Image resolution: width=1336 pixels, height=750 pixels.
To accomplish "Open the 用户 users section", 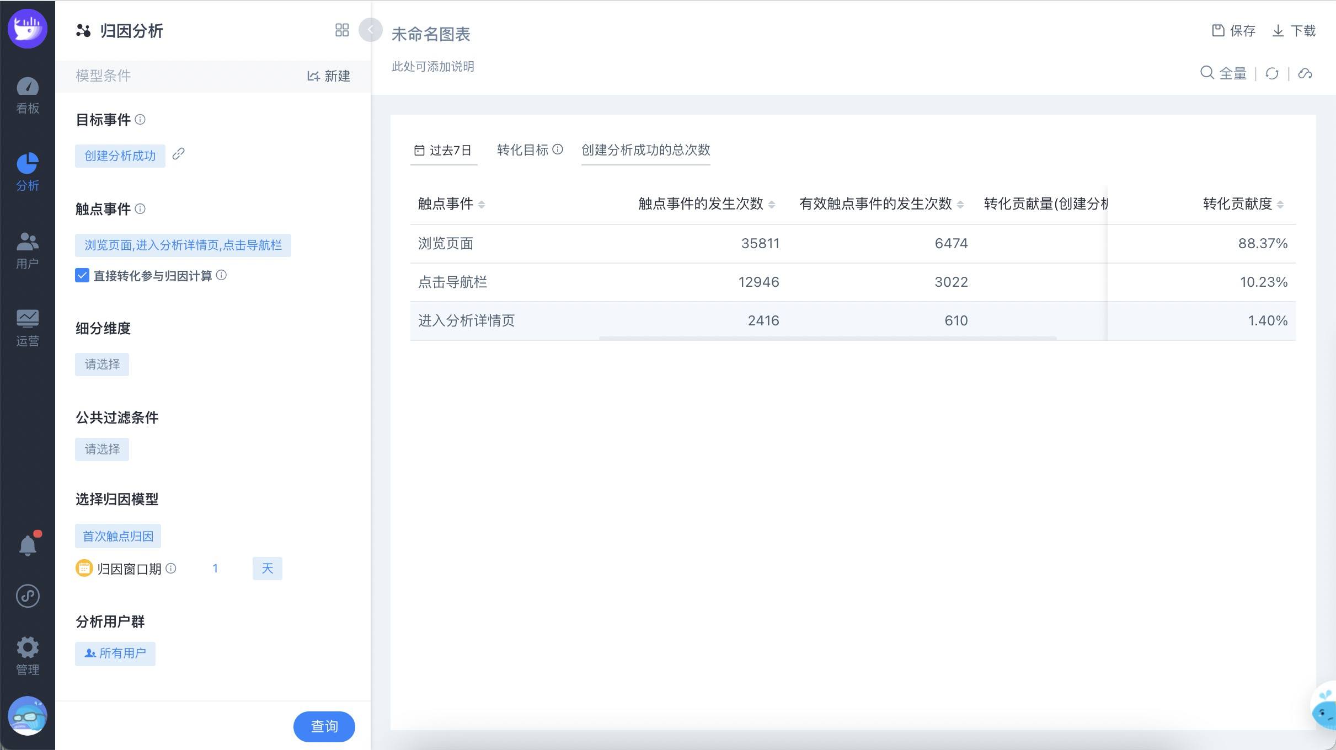I will pos(28,250).
